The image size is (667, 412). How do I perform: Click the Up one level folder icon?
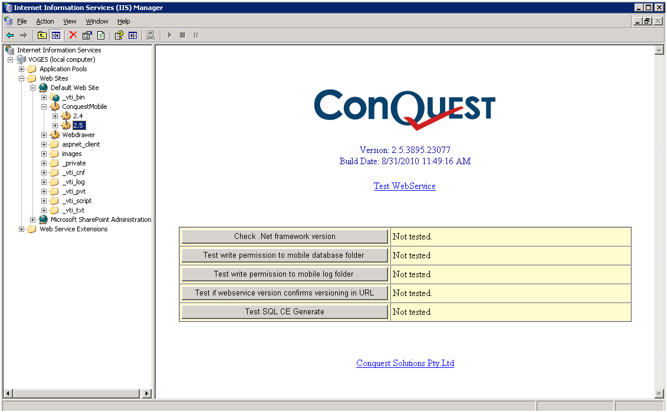point(42,35)
